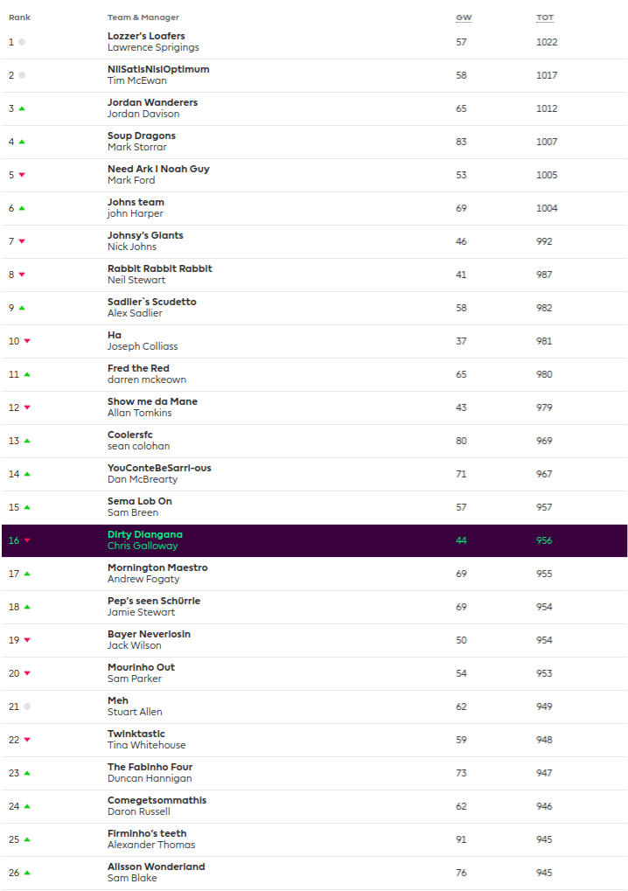The image size is (628, 891).
Task: Click the green up arrow beside rank 13
Action: (x=27, y=441)
